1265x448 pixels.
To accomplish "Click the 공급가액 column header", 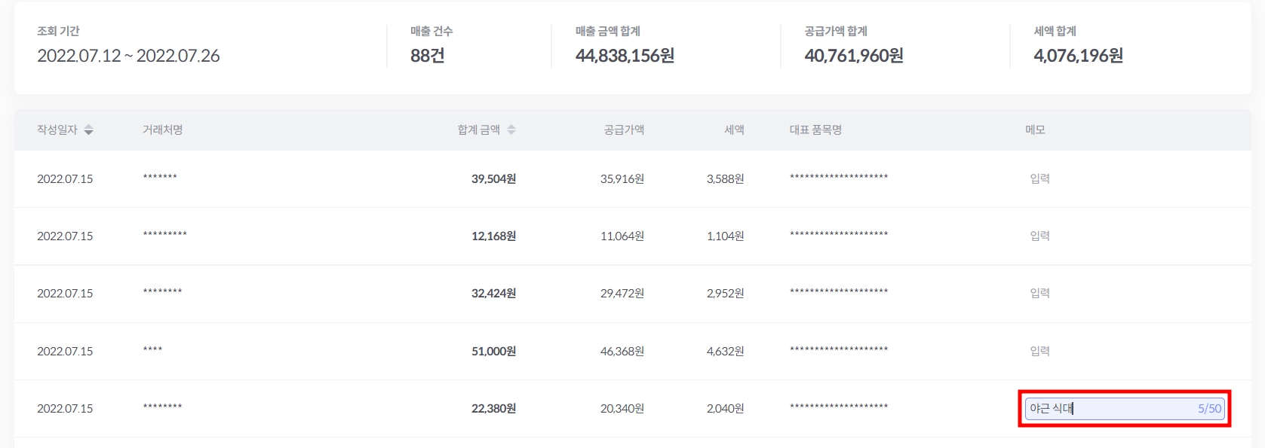I will (x=624, y=130).
